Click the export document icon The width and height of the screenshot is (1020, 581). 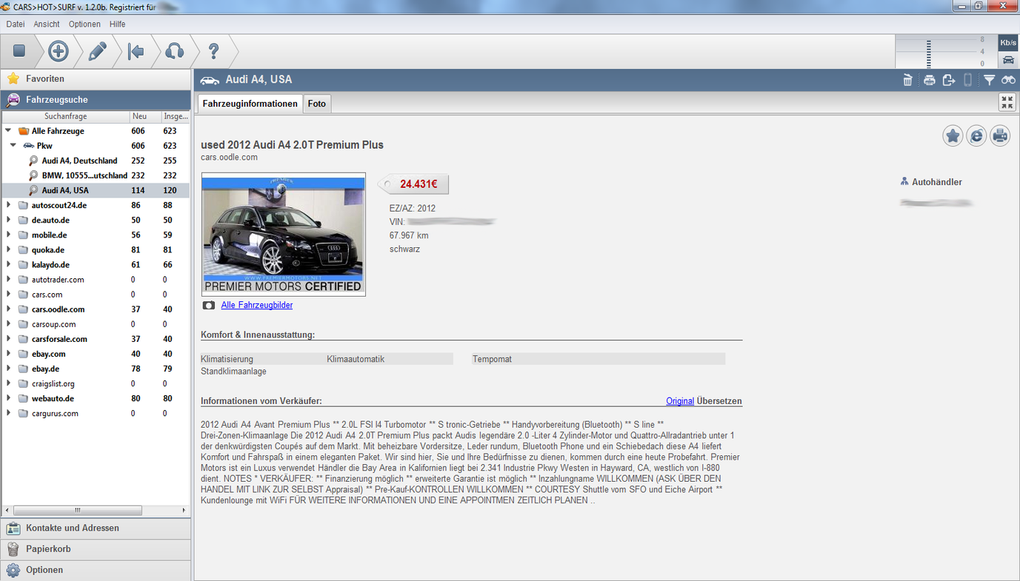(949, 80)
